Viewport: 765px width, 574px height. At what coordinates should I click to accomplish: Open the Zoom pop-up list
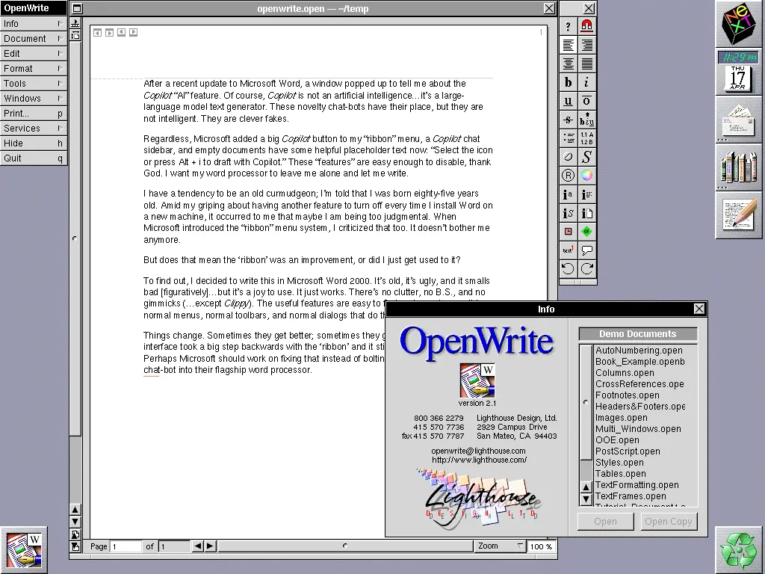[x=500, y=546]
